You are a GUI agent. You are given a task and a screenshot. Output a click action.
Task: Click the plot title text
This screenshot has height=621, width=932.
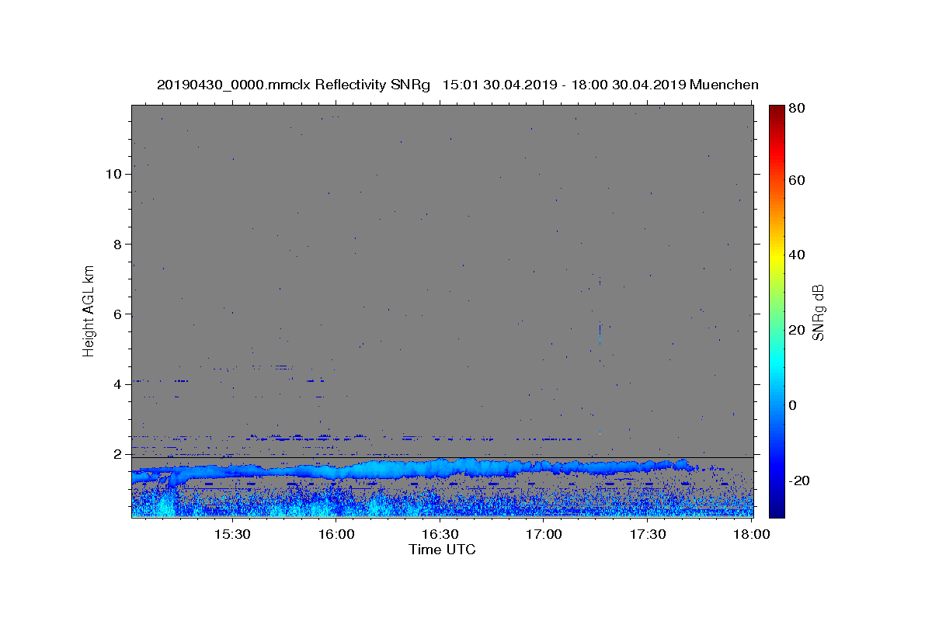click(457, 85)
